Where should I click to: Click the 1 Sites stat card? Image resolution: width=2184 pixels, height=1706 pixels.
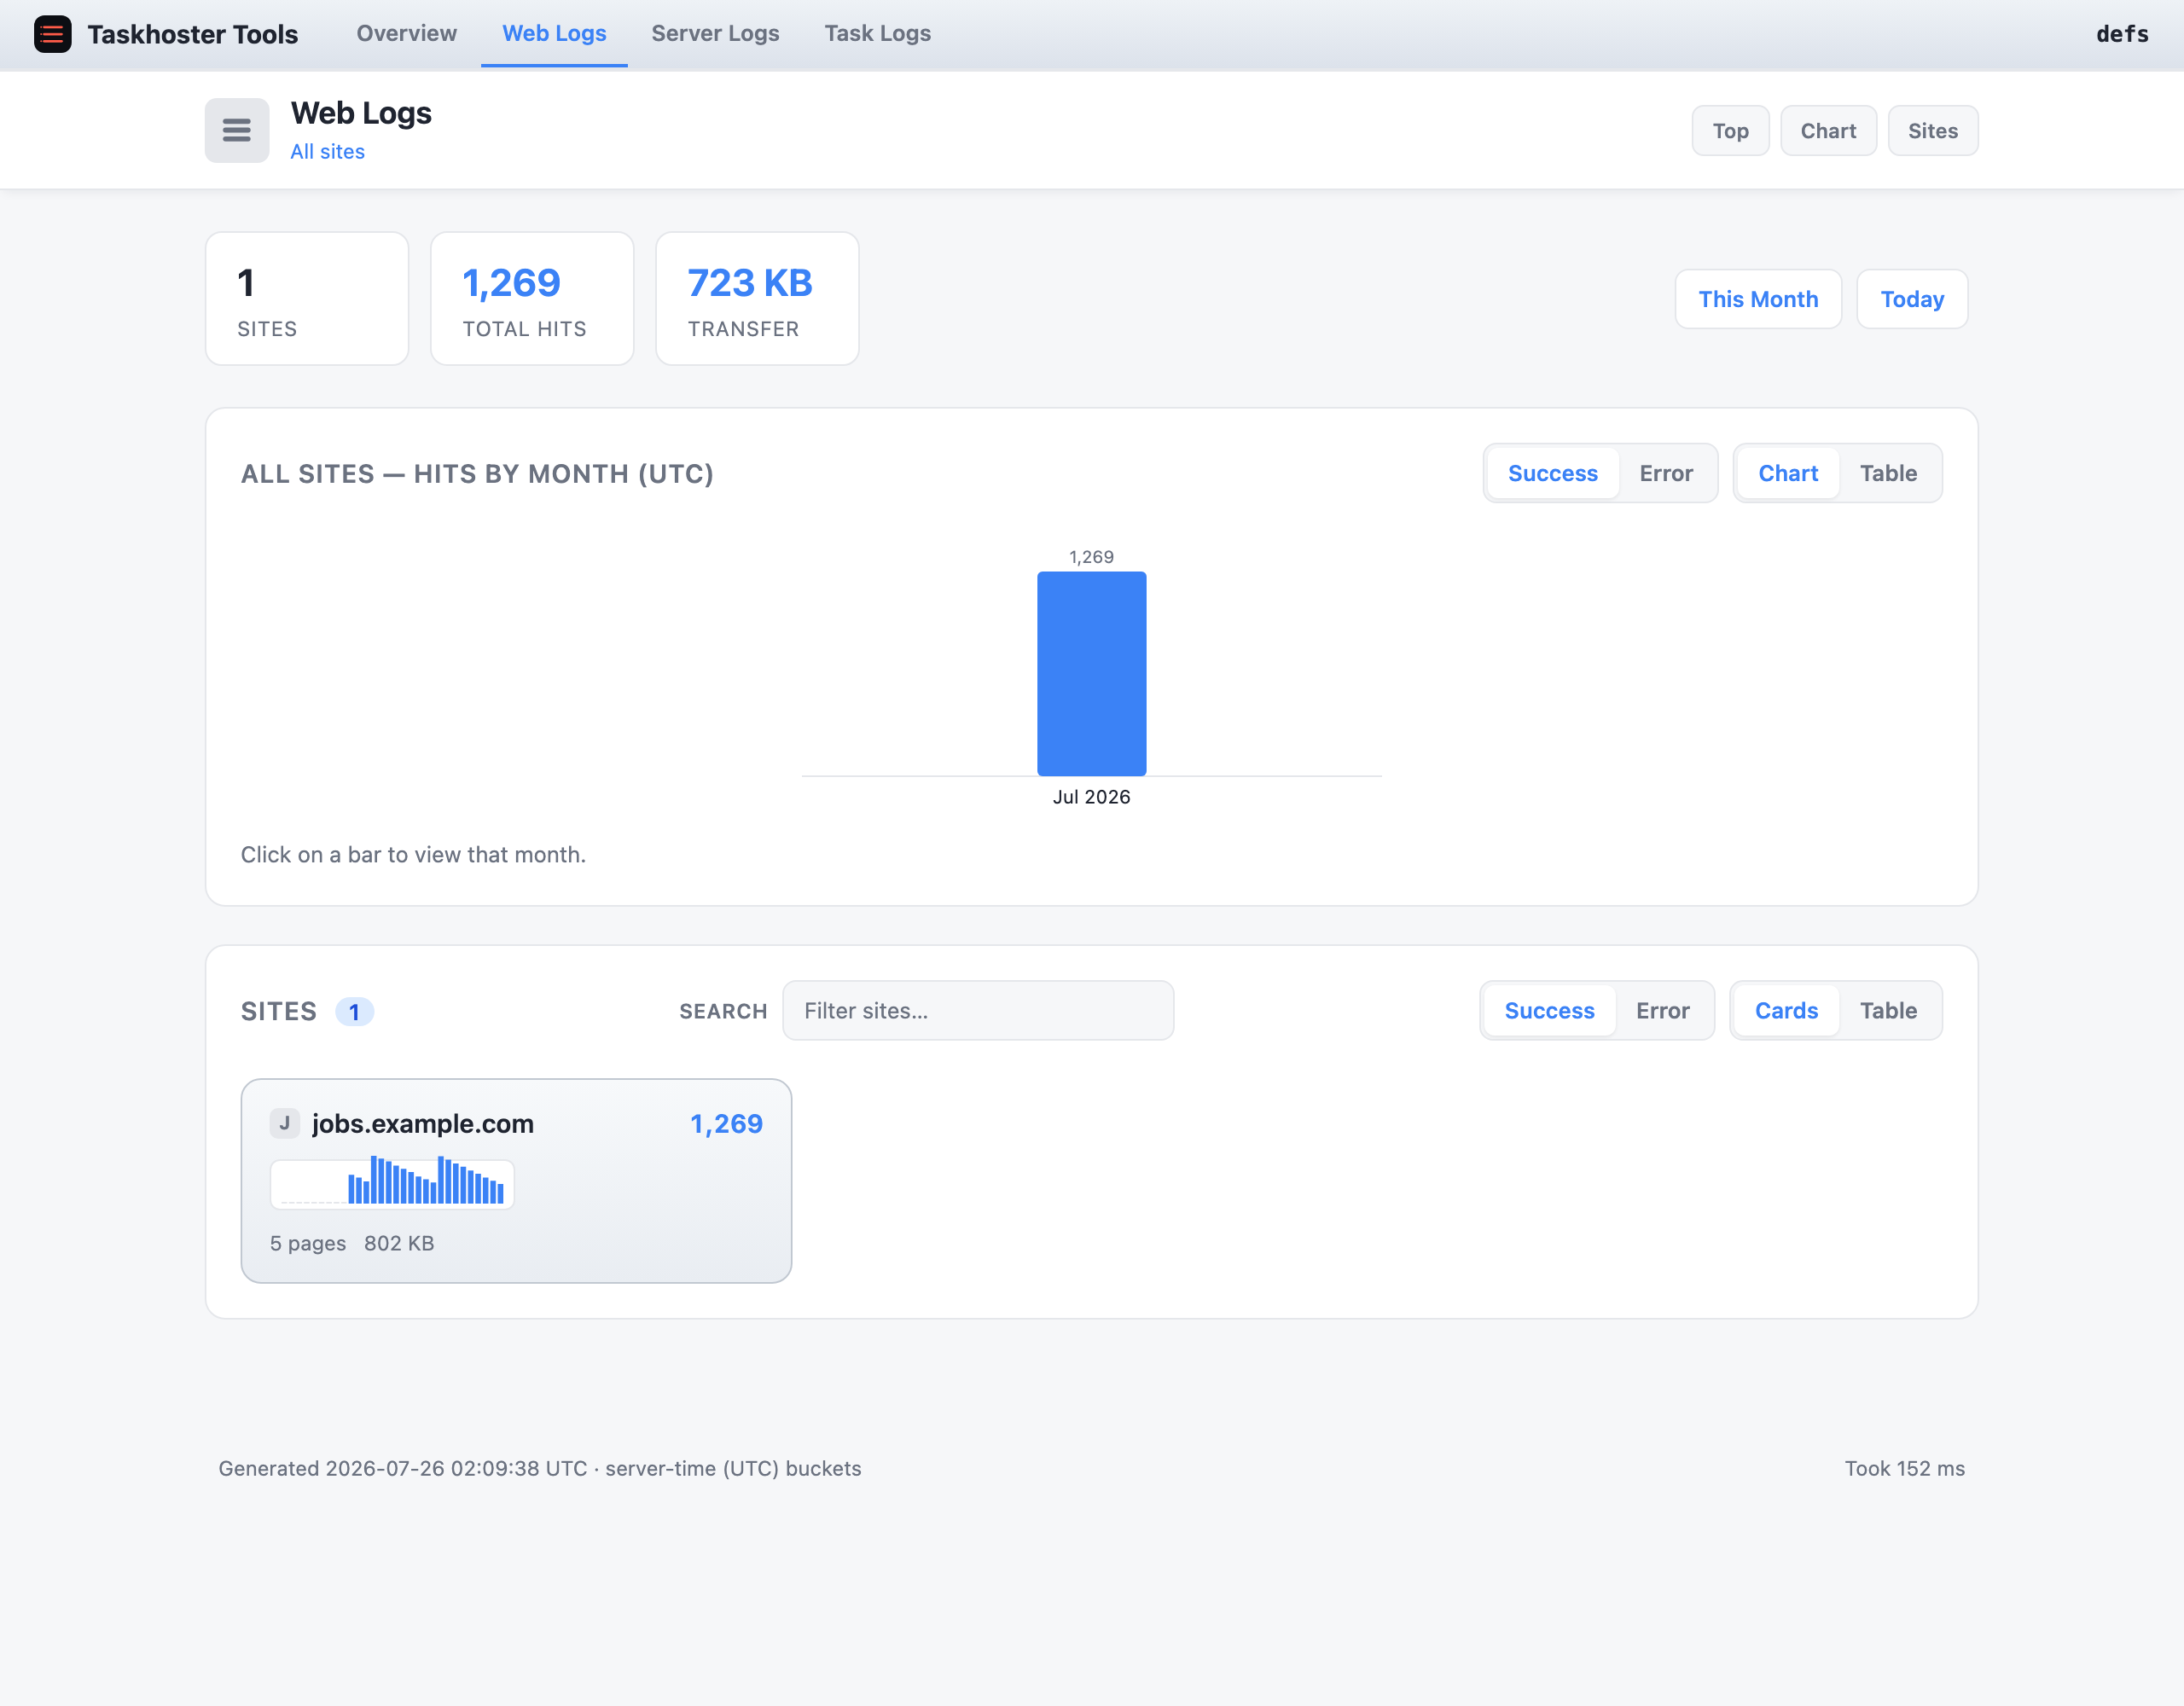click(x=307, y=299)
